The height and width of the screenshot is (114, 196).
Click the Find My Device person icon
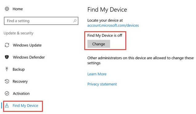click(7, 105)
